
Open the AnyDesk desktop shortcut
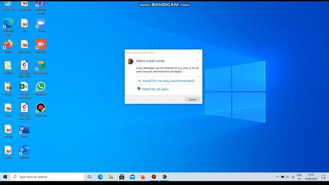tap(41, 46)
